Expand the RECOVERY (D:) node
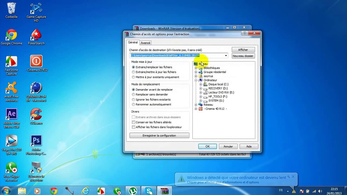This screenshot has height=195, width=347. point(201,88)
